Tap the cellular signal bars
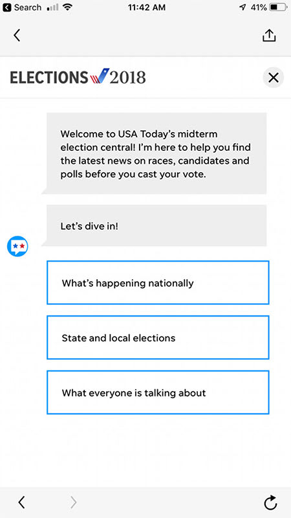This screenshot has height=518, width=291. 52,7
